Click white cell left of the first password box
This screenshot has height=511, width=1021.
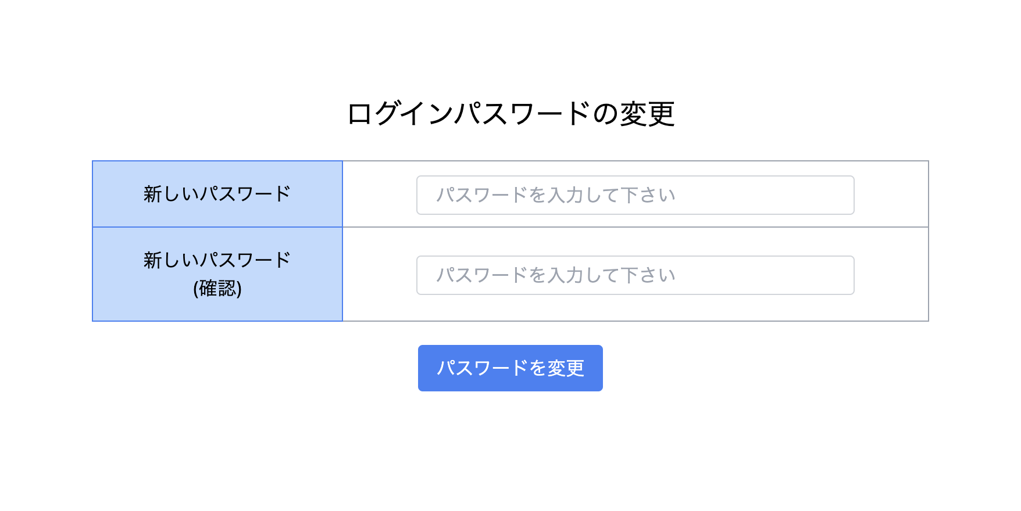click(379, 194)
